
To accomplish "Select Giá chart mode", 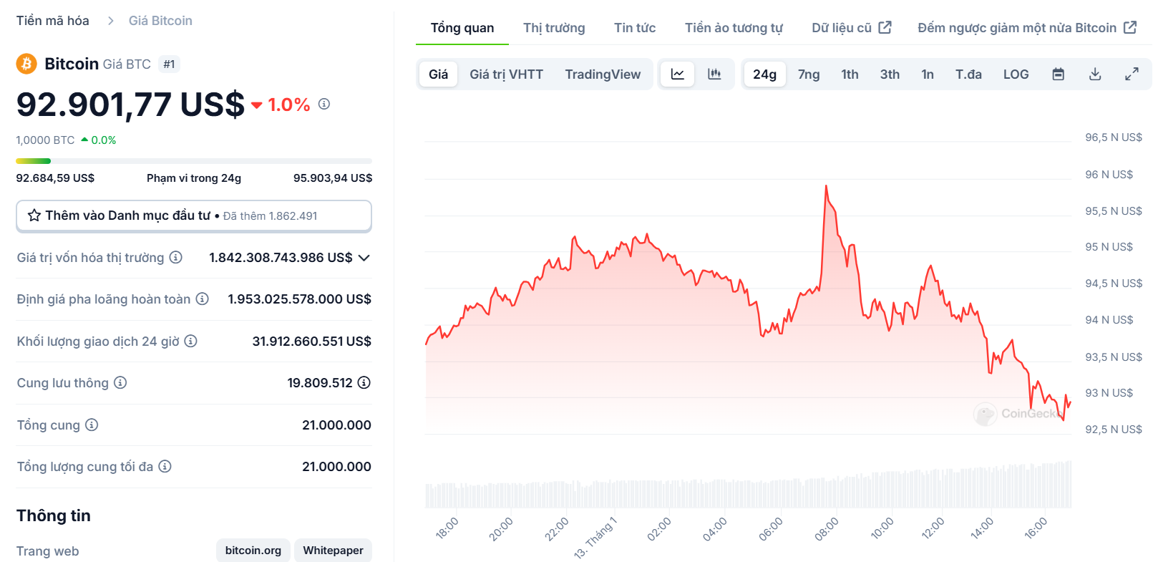I will 438,74.
